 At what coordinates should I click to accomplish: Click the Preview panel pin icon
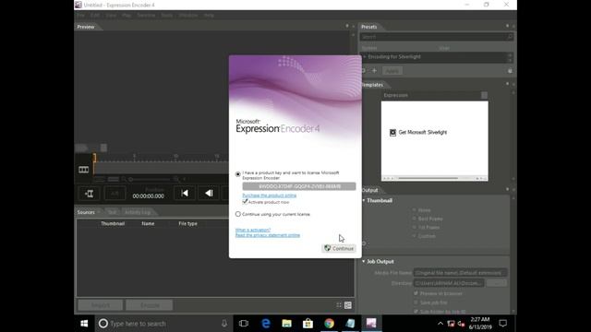point(347,26)
